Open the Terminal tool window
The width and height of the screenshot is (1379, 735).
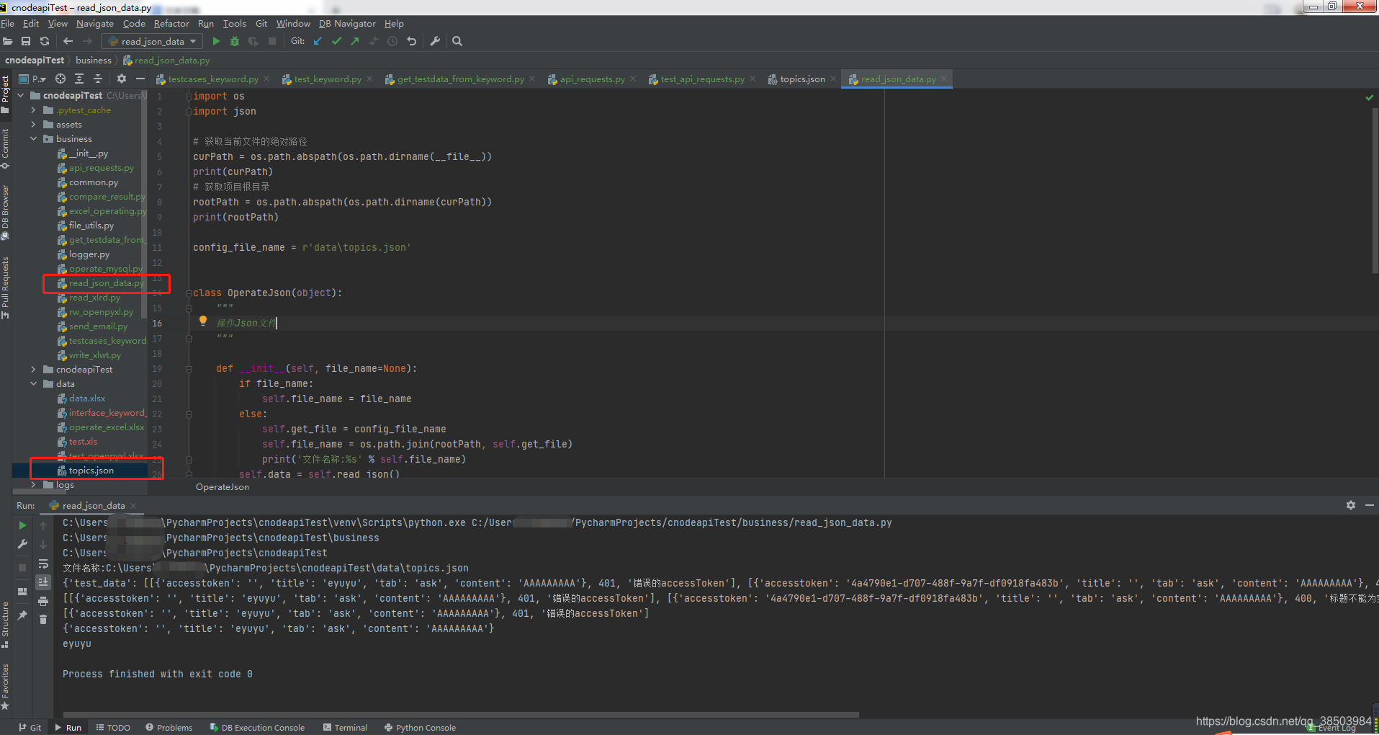pos(345,728)
